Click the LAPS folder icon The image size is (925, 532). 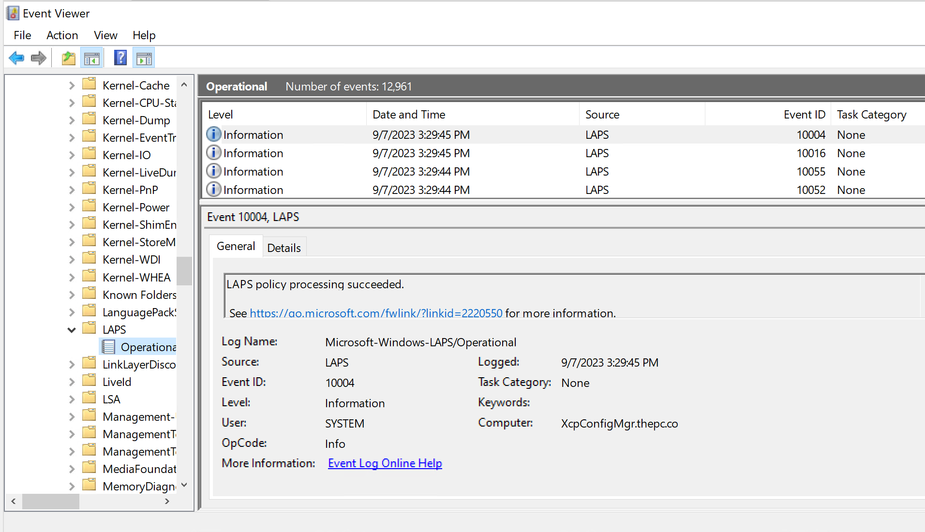(89, 329)
